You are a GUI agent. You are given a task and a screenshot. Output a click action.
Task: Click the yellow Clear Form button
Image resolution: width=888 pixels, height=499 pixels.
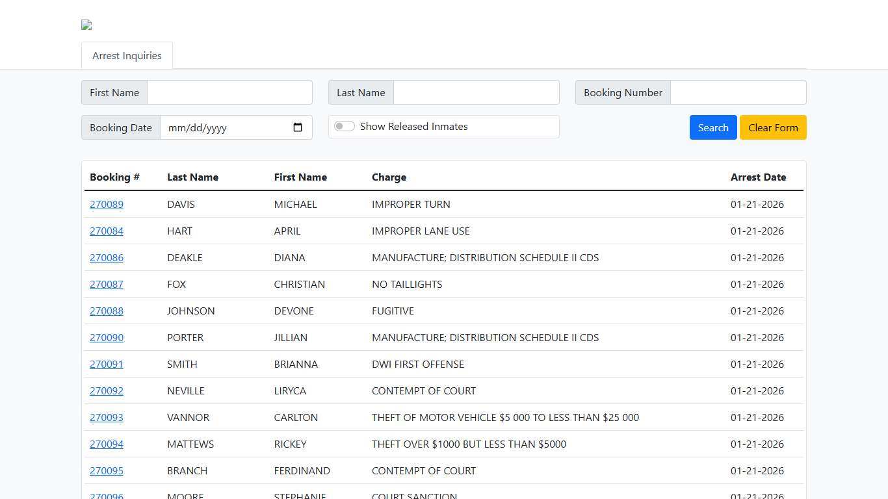point(772,127)
